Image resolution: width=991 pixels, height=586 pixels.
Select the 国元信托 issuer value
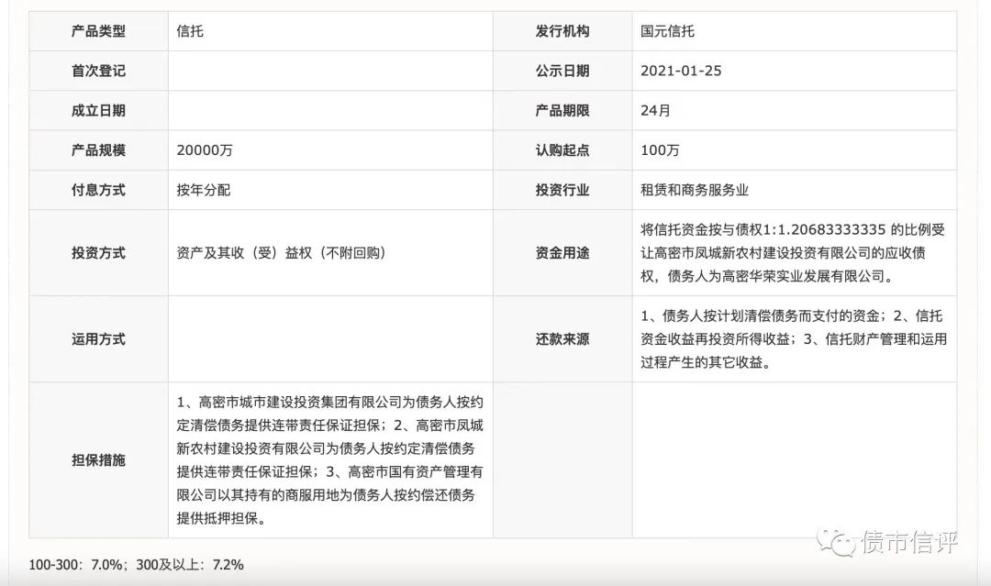pos(667,31)
